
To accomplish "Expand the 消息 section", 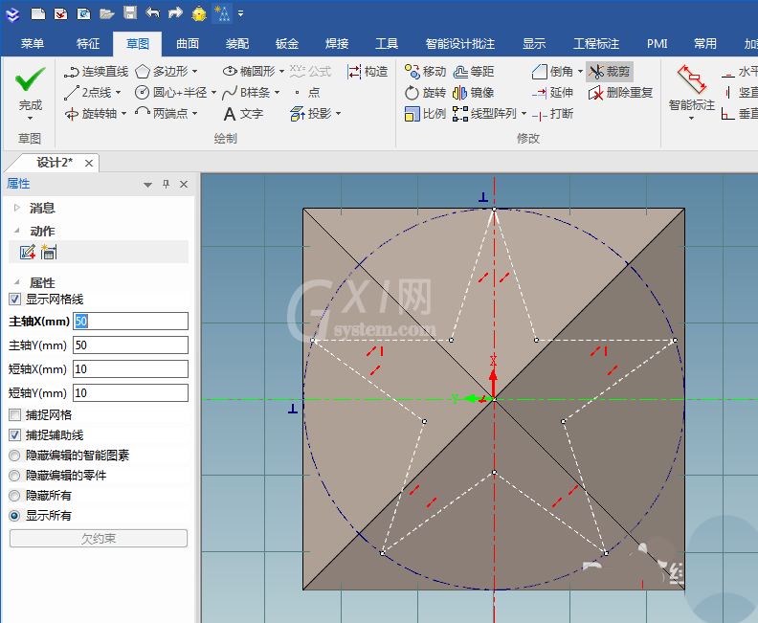I will point(17,208).
